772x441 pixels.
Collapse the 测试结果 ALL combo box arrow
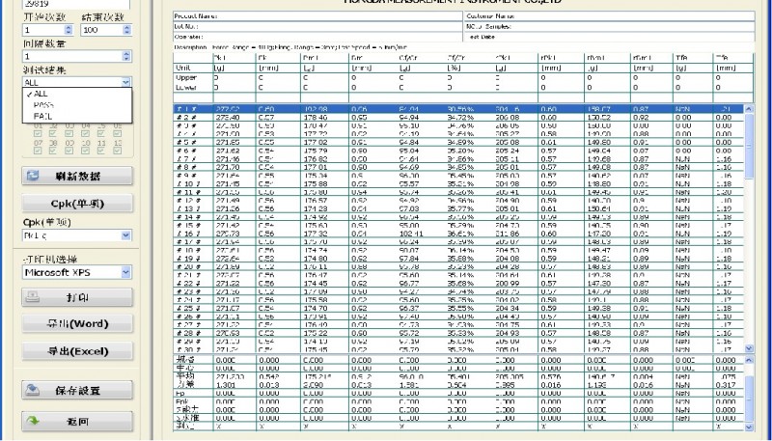126,82
